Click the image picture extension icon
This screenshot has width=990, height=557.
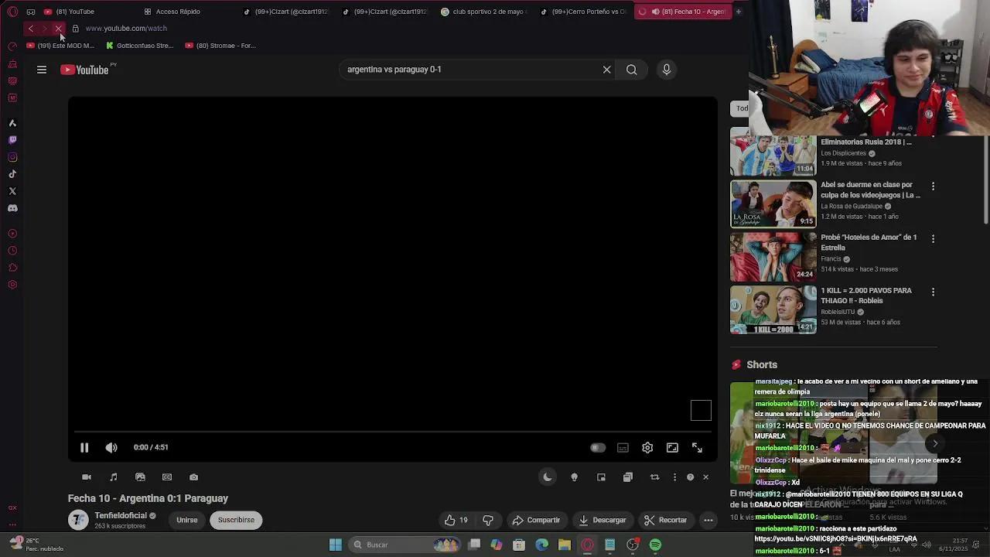point(140,477)
